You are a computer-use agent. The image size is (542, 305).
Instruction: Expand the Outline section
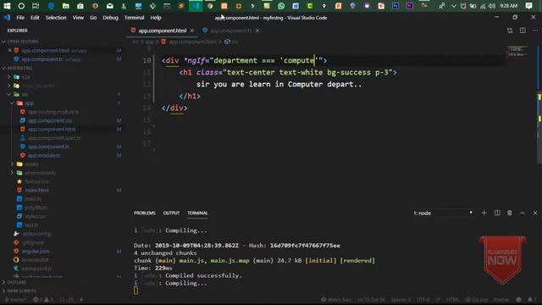(16, 282)
